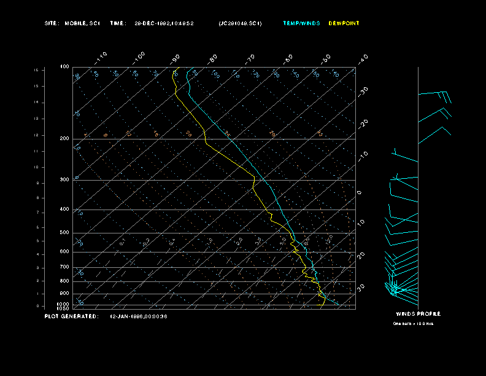Click the -90 temperature label on top axis
Screen dimensions: 486x376
[x=175, y=58]
